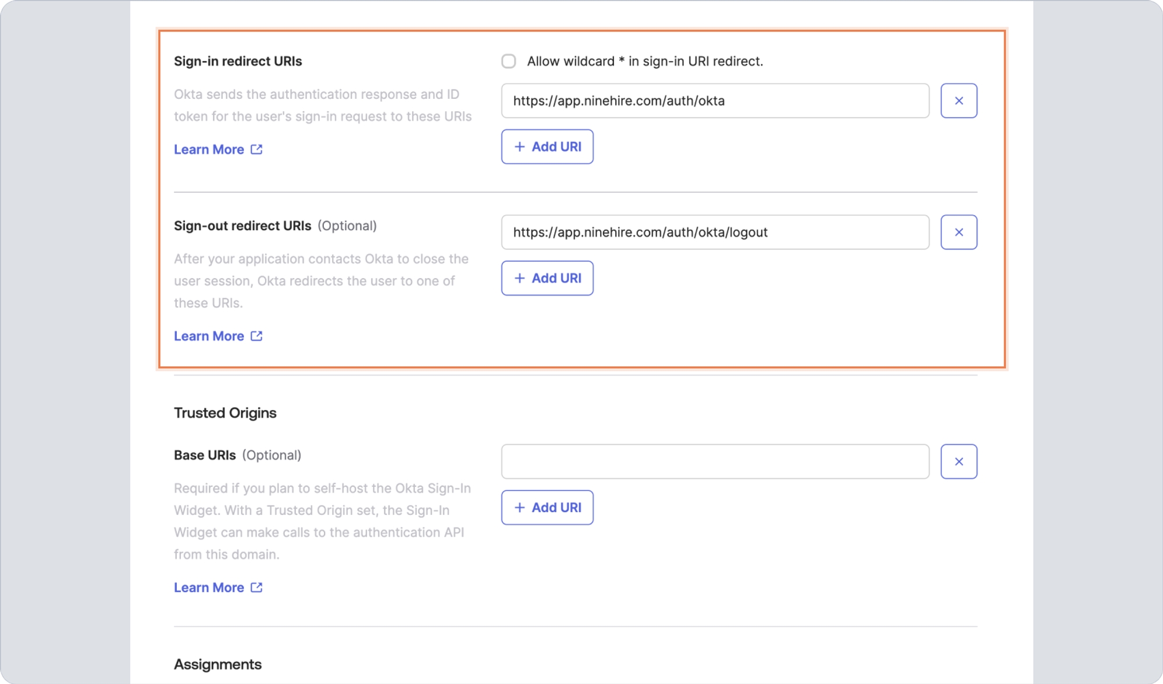Open the Learn More link for Base URIs

pos(209,587)
